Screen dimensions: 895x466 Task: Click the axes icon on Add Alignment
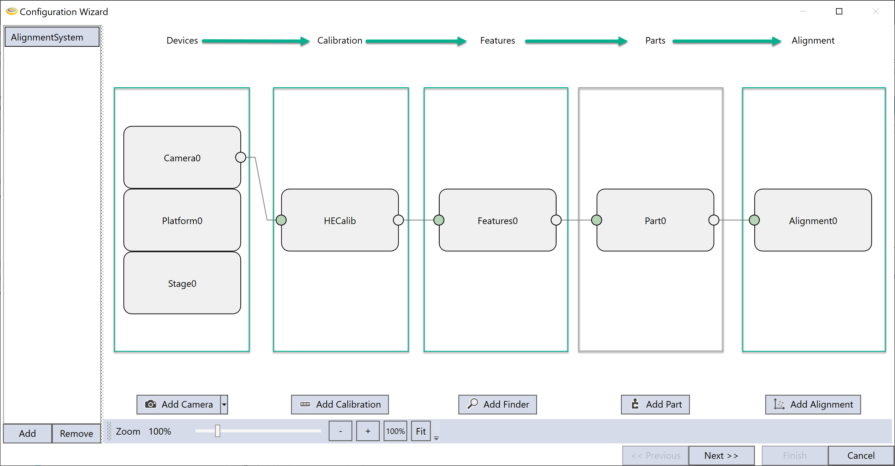(x=779, y=404)
